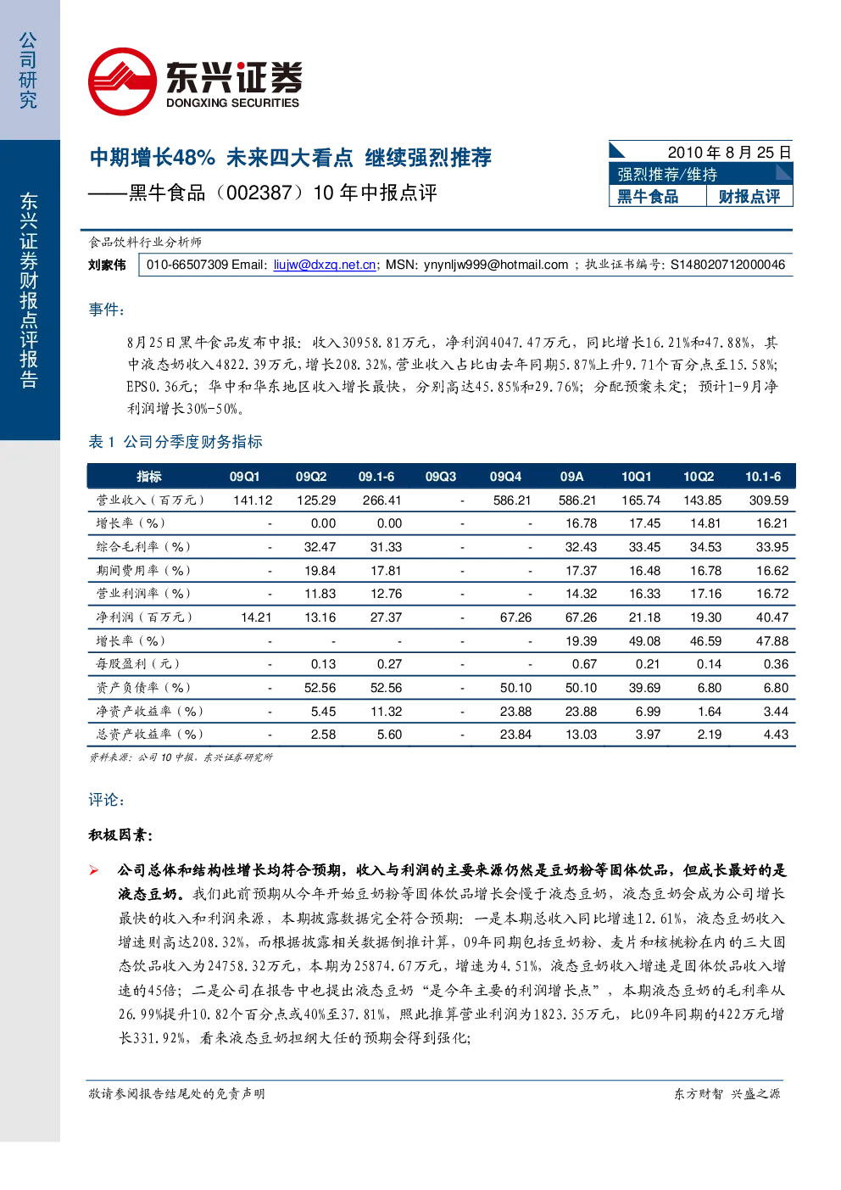Open the liujw@dxzq.net.cn email link
This screenshot has height=1190, width=841.
click(325, 265)
